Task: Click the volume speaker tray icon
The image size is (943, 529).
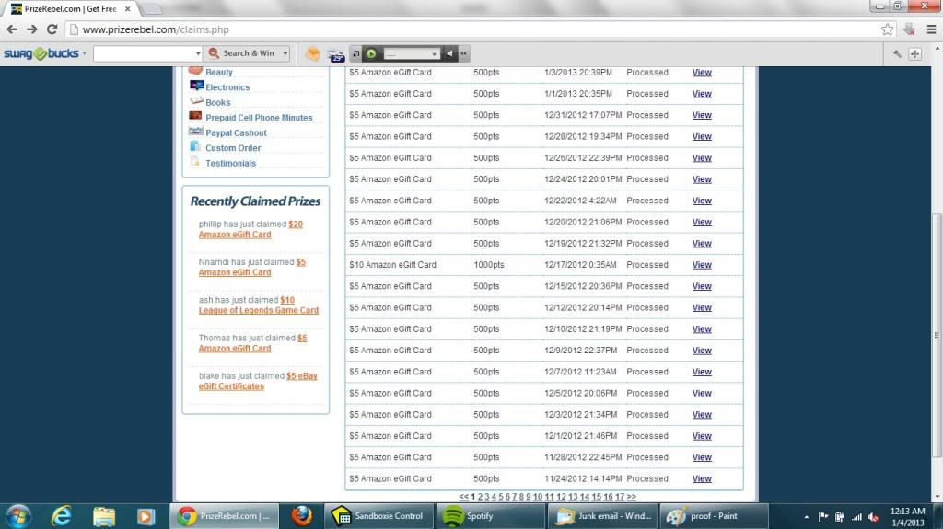Action: (873, 516)
